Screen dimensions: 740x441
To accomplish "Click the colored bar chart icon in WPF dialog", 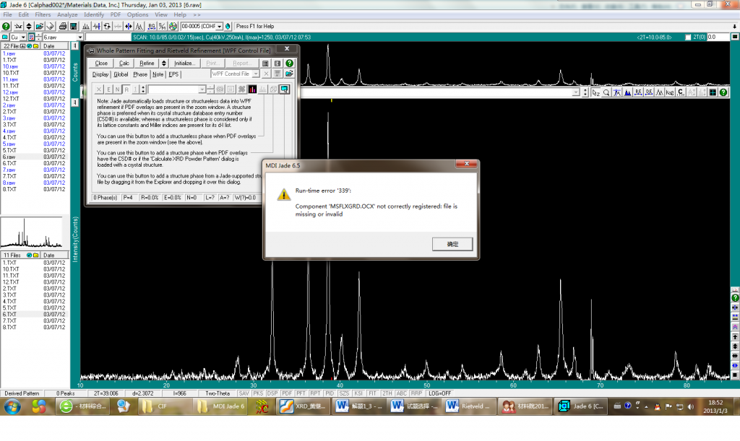I will click(252, 89).
